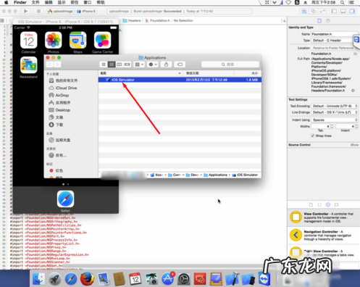Open System Preferences from the Dock
Image resolution: width=360 pixels, height=287 pixels.
[x=184, y=279]
